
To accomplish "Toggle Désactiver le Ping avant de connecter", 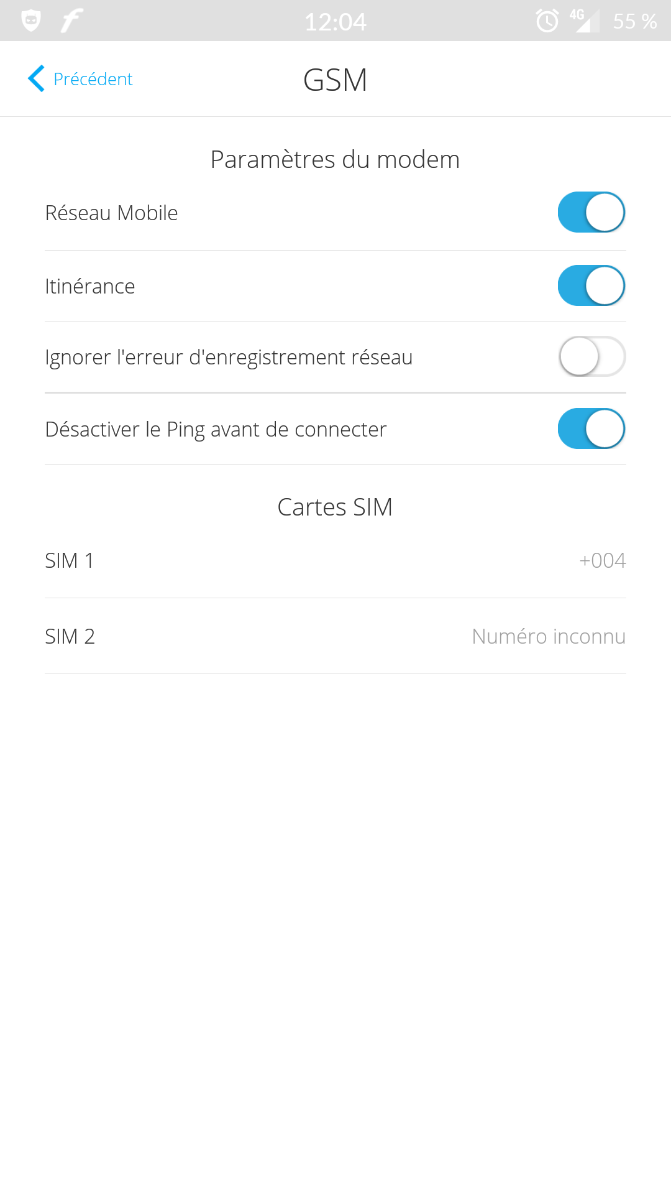I will click(591, 428).
